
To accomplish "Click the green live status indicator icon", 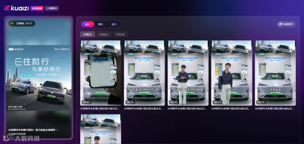I will click(12, 23).
